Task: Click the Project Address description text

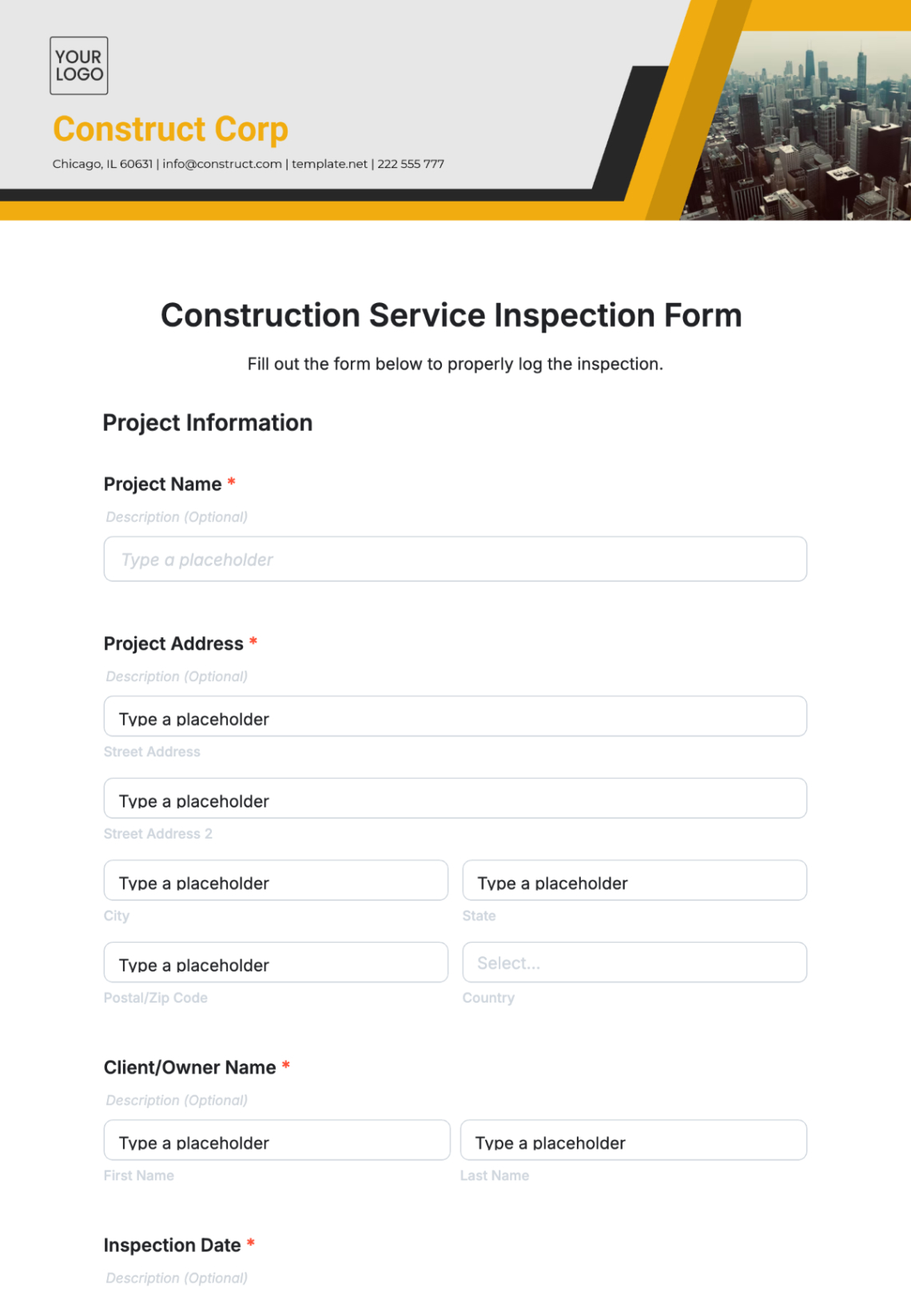Action: coord(177,676)
